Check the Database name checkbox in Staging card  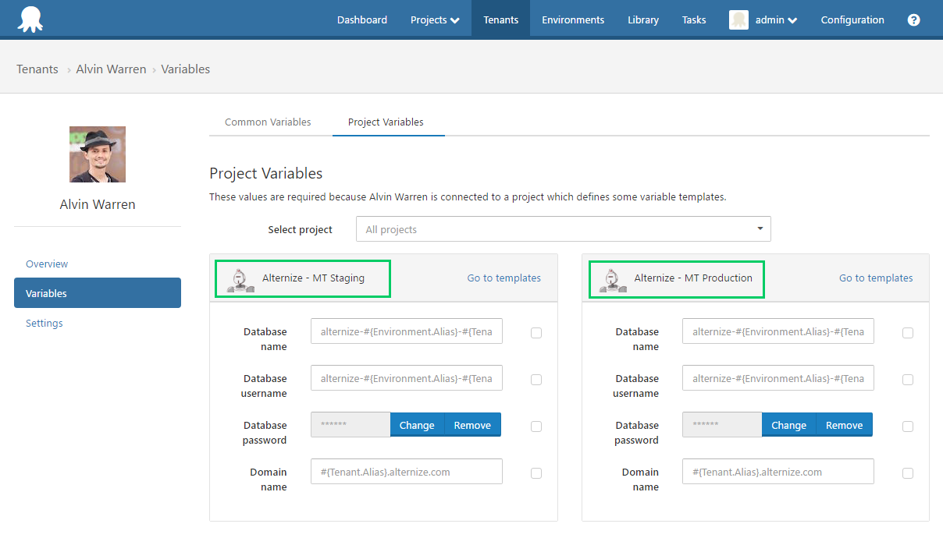tap(536, 333)
